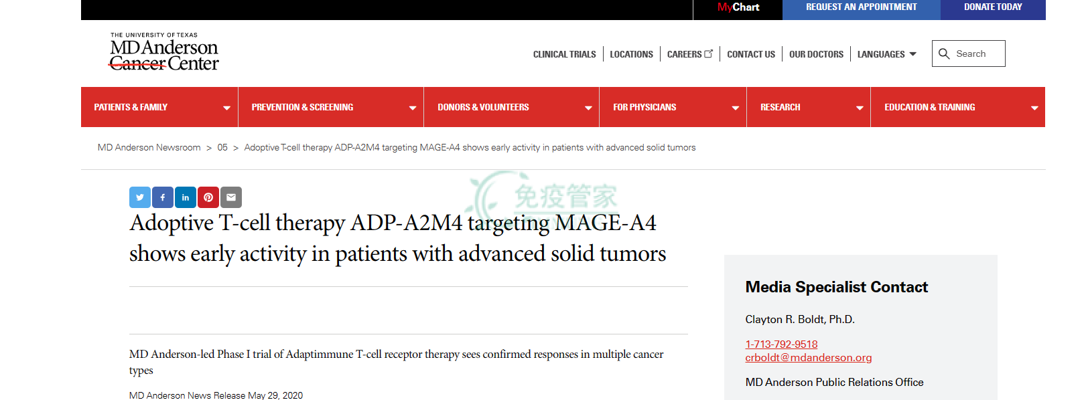The width and height of the screenshot is (1084, 400).
Task: Open MD Anderson Cancer Center logo
Action: coord(164,52)
